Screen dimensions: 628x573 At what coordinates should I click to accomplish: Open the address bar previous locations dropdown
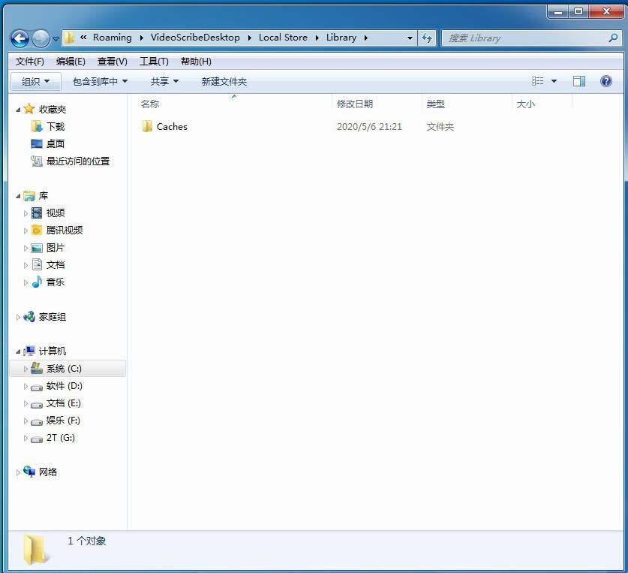pos(410,38)
